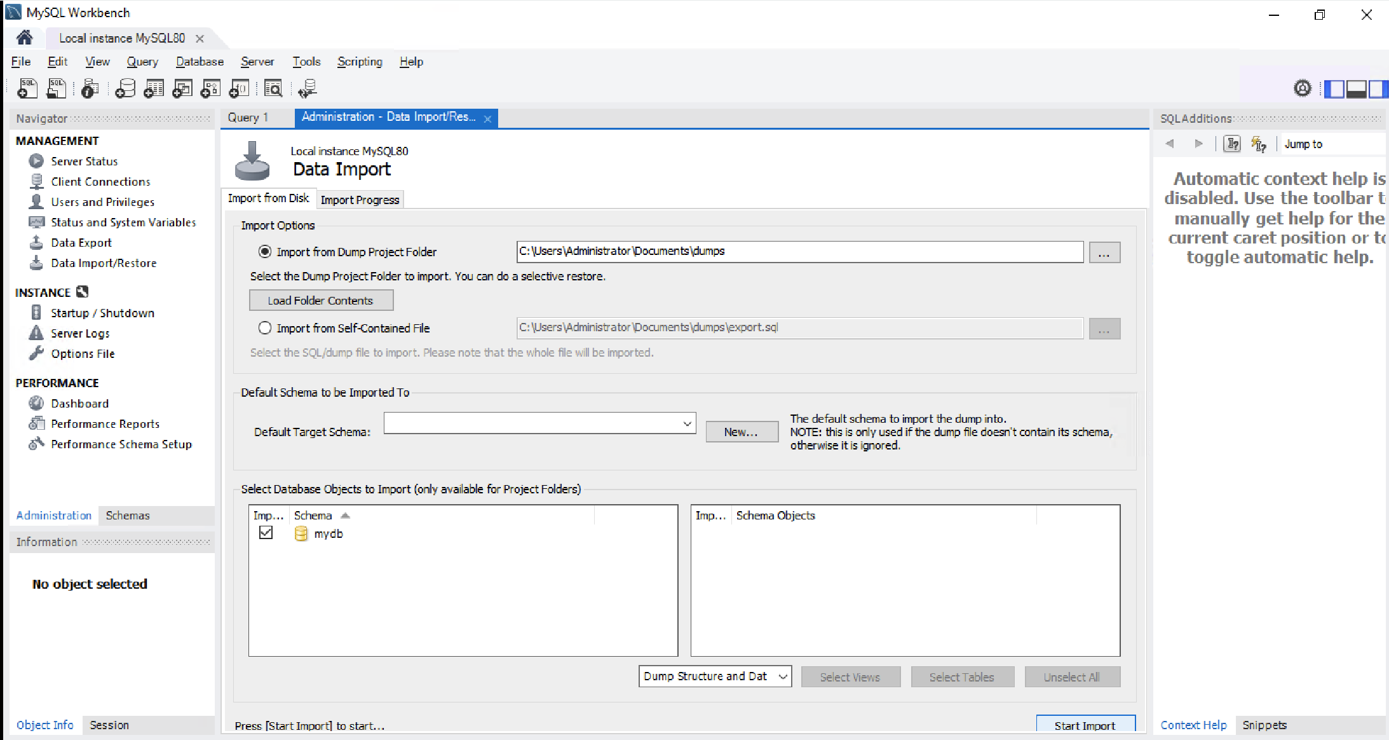Open Startup / Shutdown
The image size is (1389, 740).
click(x=103, y=313)
